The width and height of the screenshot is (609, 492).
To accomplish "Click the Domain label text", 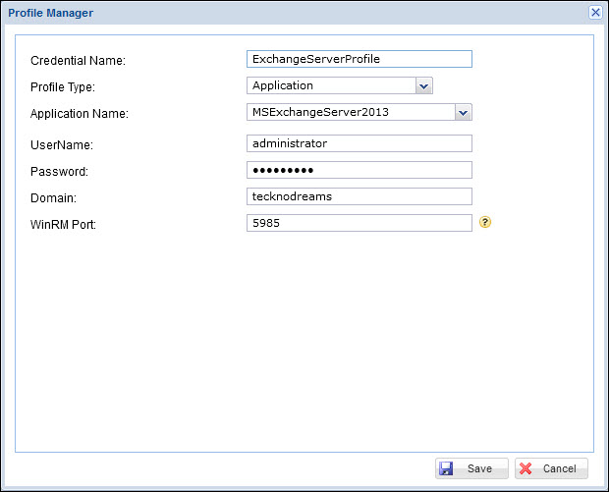I will coord(53,198).
